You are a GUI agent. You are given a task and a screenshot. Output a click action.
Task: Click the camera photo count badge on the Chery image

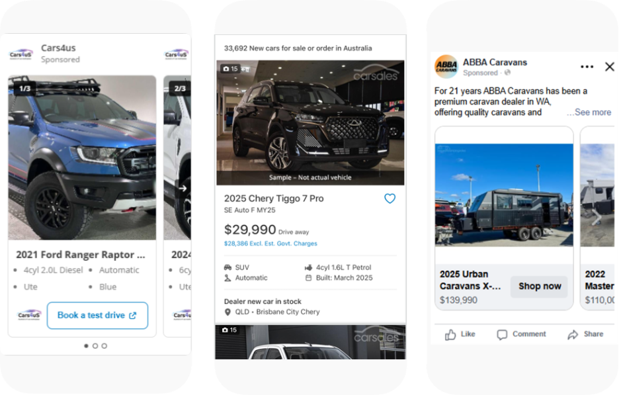pos(230,69)
